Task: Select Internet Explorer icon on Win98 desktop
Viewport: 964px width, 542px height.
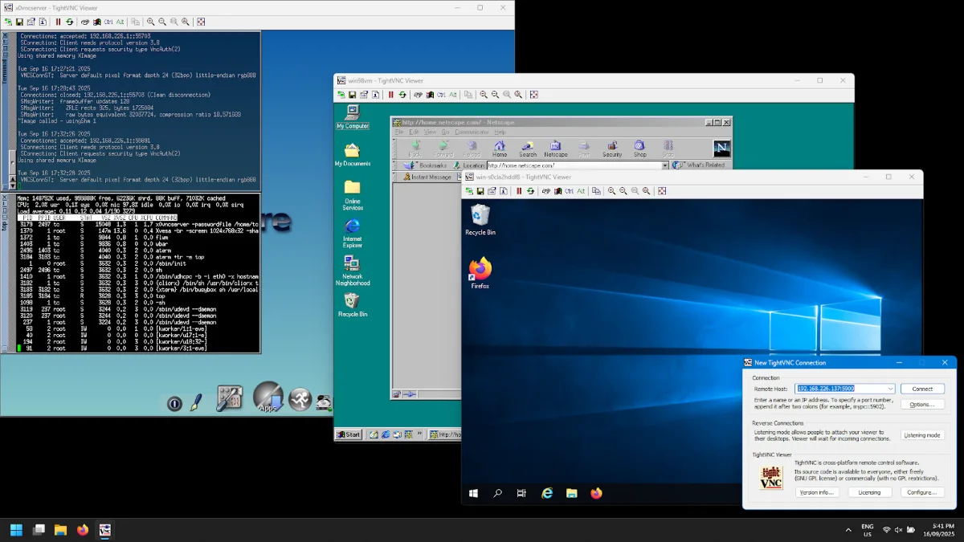Action: (x=352, y=233)
